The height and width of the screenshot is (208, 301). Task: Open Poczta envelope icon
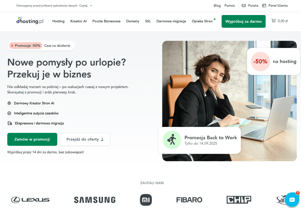coord(244,6)
